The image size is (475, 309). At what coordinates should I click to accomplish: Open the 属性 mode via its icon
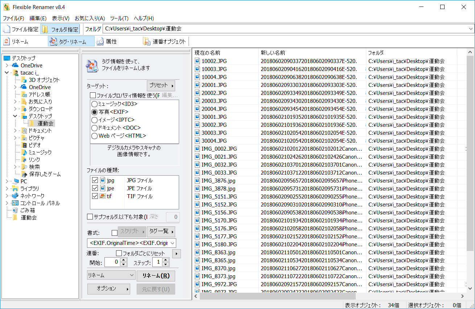coord(100,41)
